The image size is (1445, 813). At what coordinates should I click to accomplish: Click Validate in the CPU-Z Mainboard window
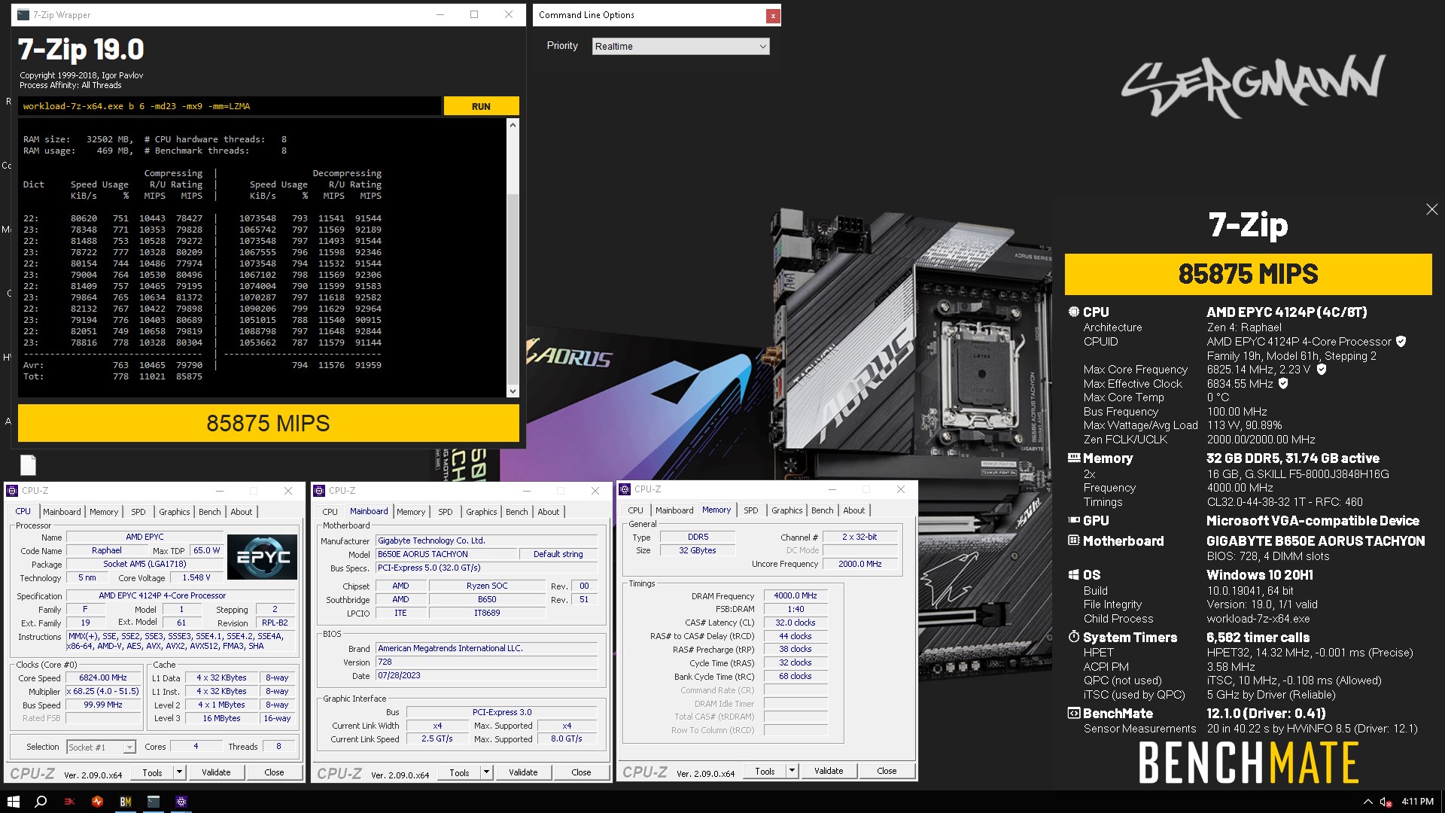click(x=523, y=772)
